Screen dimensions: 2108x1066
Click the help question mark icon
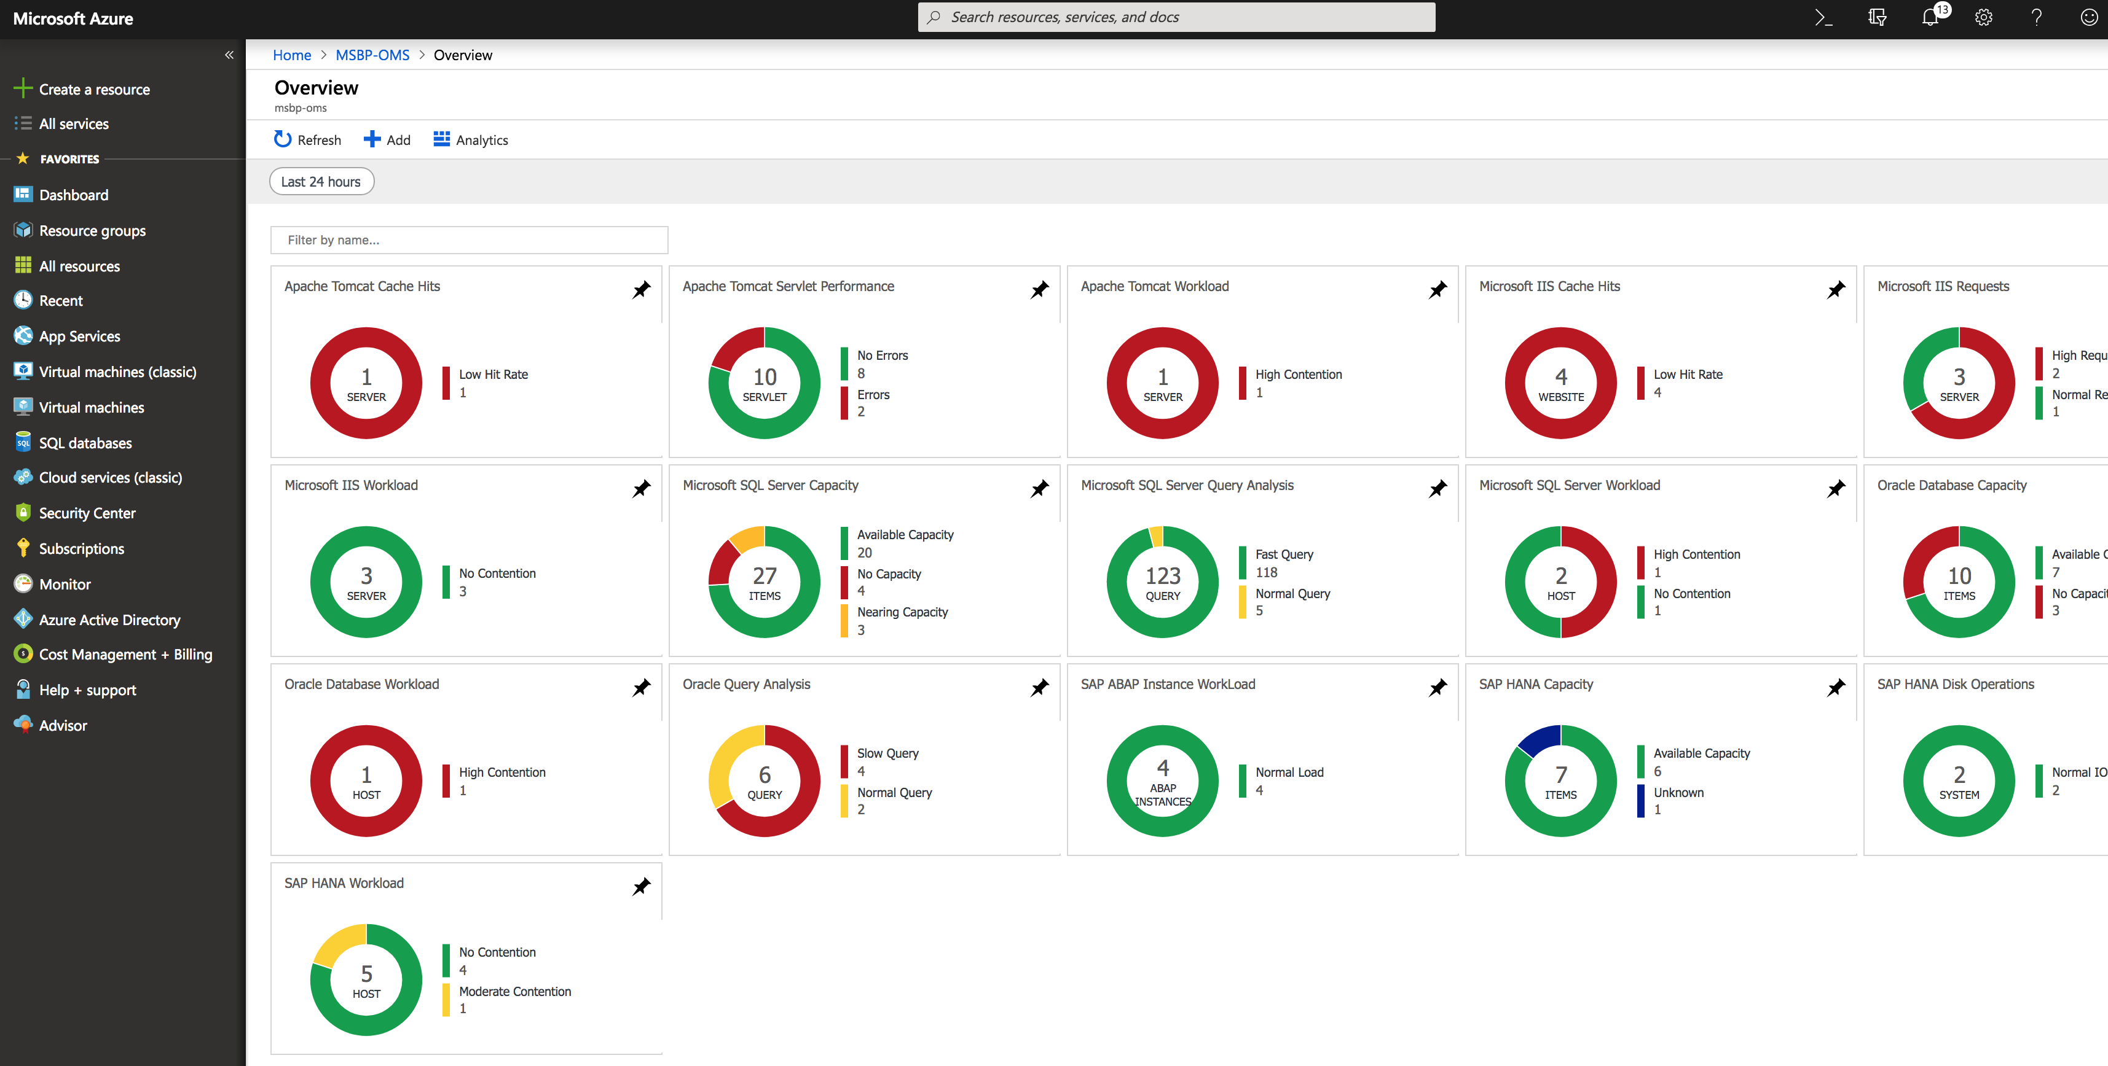2037,17
